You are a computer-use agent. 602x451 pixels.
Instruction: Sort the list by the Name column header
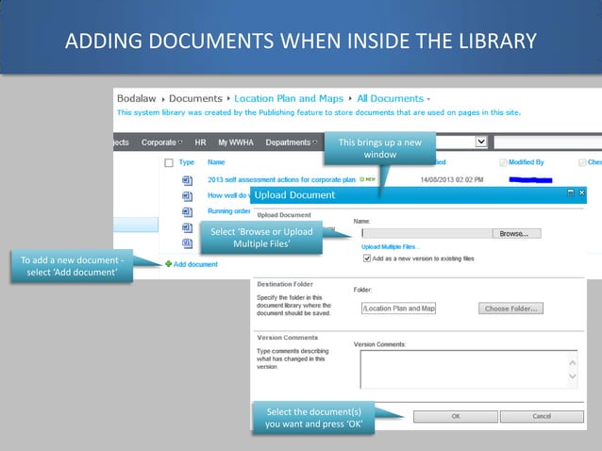coord(216,162)
